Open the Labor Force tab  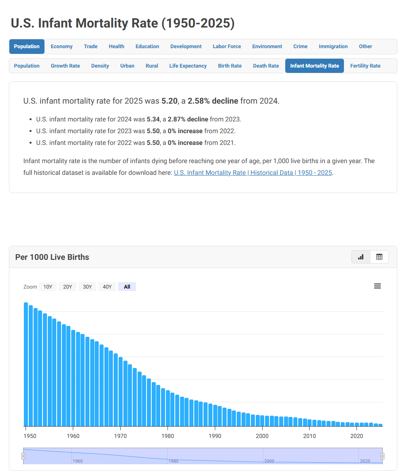tap(227, 47)
